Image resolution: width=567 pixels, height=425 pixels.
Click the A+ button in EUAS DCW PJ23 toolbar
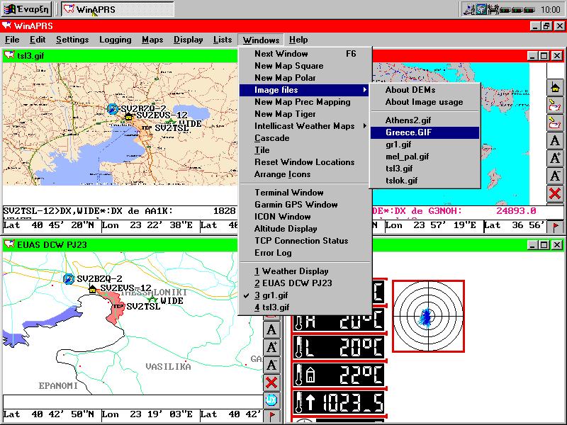coord(271,347)
